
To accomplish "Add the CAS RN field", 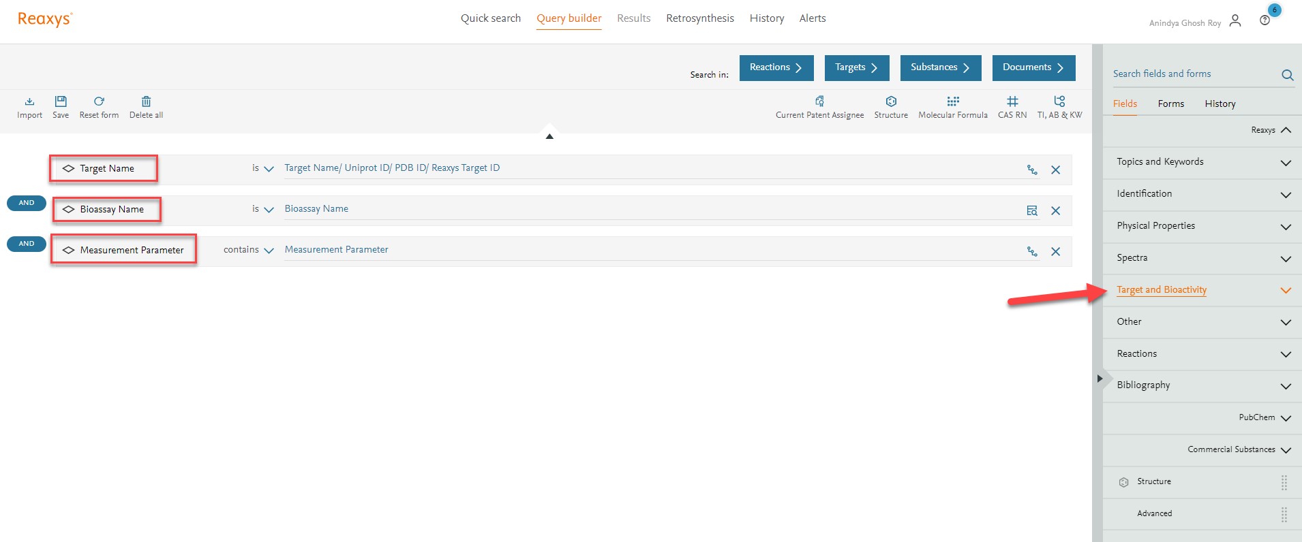I will 1012,102.
